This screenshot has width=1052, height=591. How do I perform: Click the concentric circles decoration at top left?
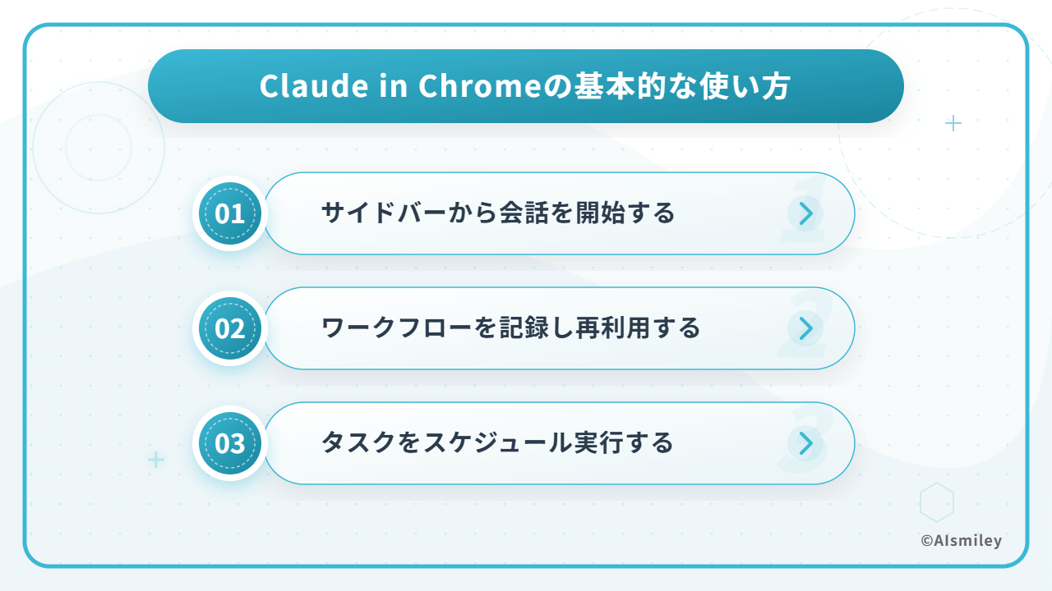(x=99, y=148)
